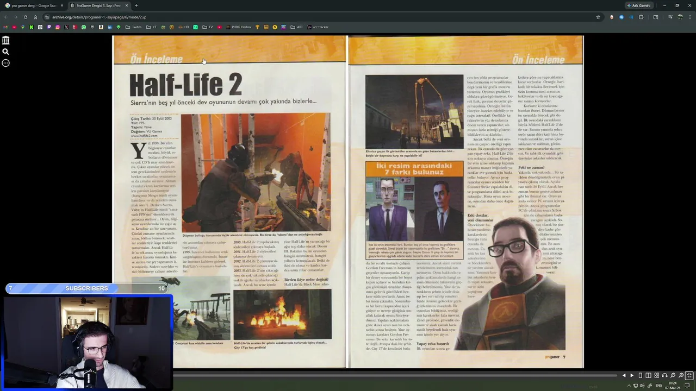
Task: Open the Chrome three-dot menu
Action: tap(690, 17)
